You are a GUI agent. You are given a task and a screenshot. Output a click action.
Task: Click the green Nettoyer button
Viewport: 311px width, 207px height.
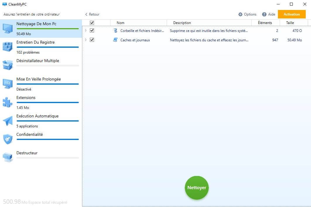(197, 188)
